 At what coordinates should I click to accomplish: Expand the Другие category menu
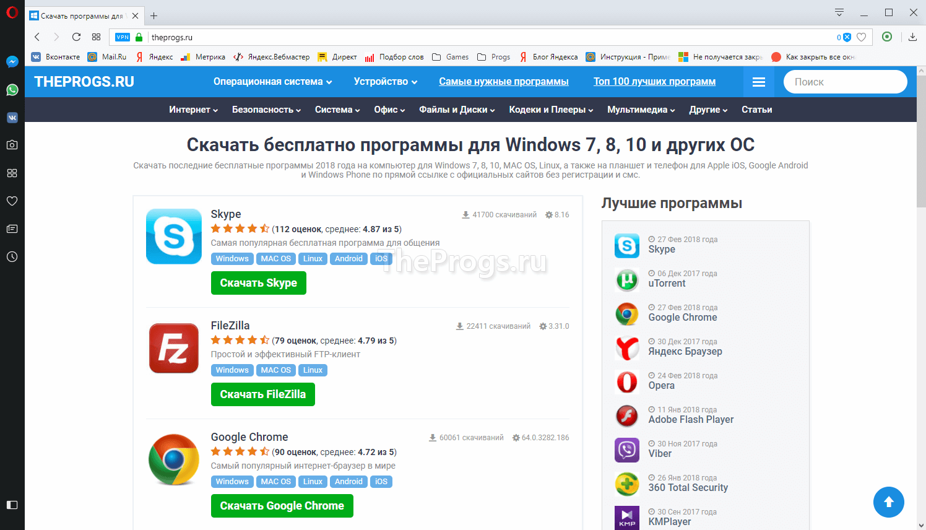tap(709, 110)
